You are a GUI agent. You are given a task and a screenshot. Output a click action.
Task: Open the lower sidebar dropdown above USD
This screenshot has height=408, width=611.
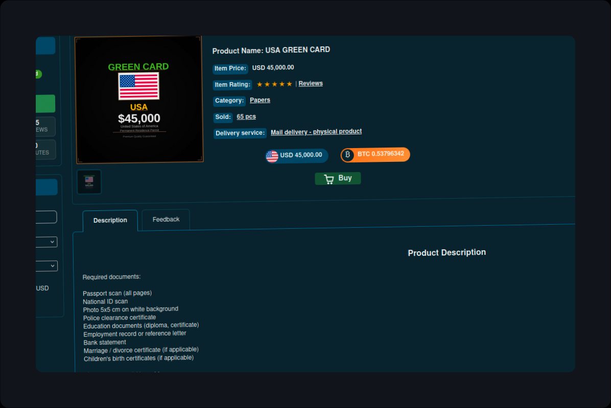coord(47,266)
